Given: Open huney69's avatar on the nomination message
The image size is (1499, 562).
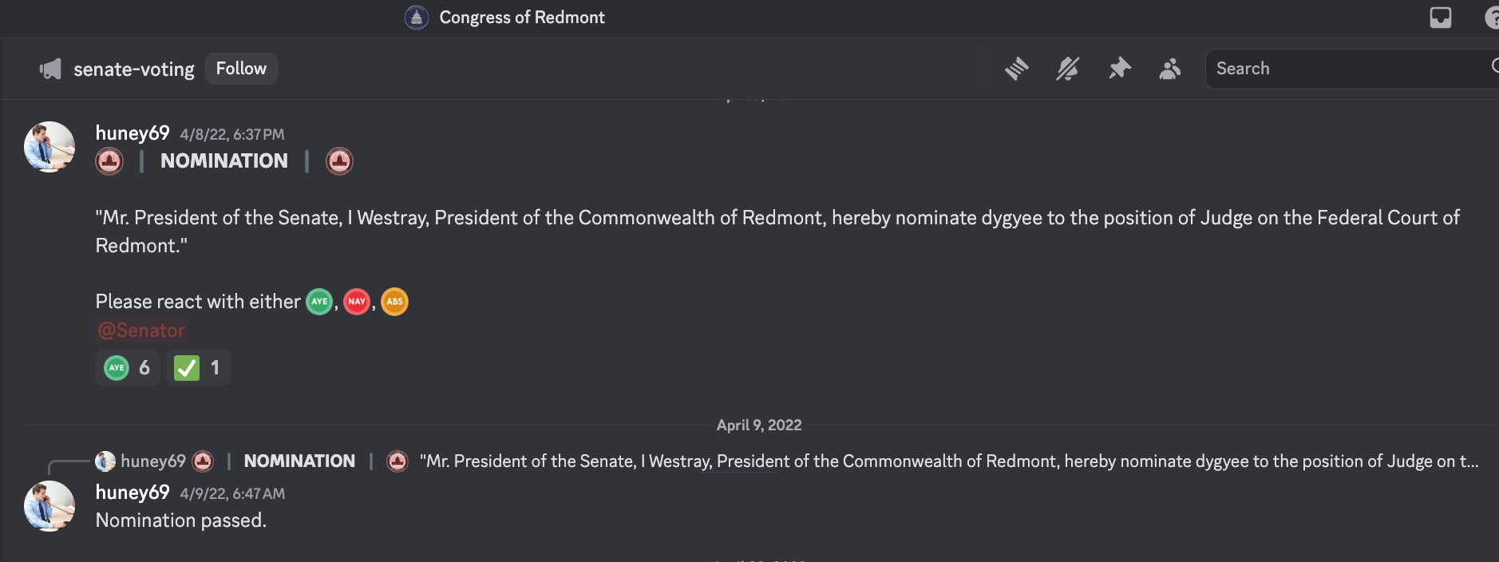Looking at the screenshot, I should [49, 147].
